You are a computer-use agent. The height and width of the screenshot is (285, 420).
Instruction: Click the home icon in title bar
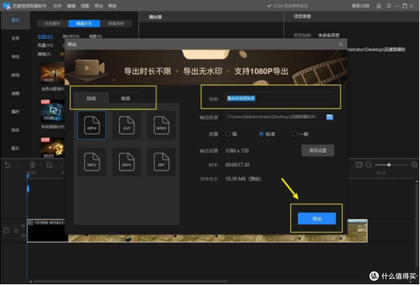[378, 6]
